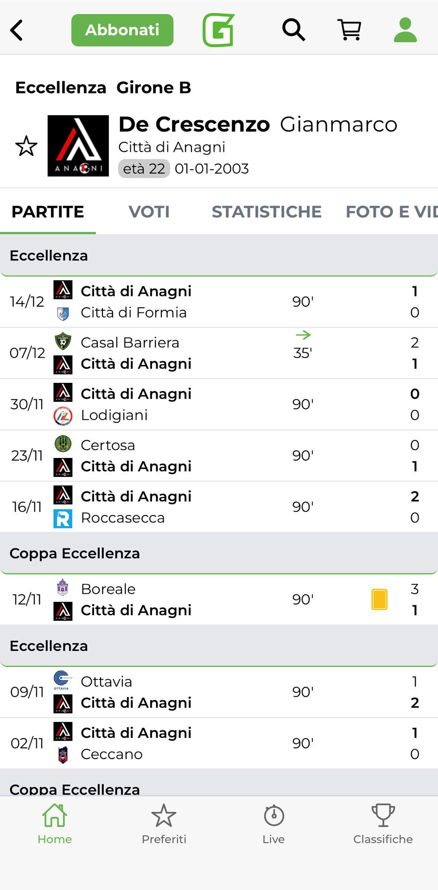Open the 14/12 match against Città di Formia
Viewport: 438px width, 890px height.
pyautogui.click(x=219, y=302)
